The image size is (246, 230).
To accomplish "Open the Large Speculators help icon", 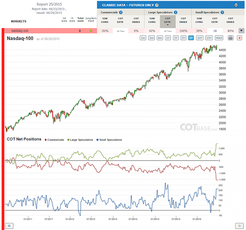I will pyautogui.click(x=176, y=12).
